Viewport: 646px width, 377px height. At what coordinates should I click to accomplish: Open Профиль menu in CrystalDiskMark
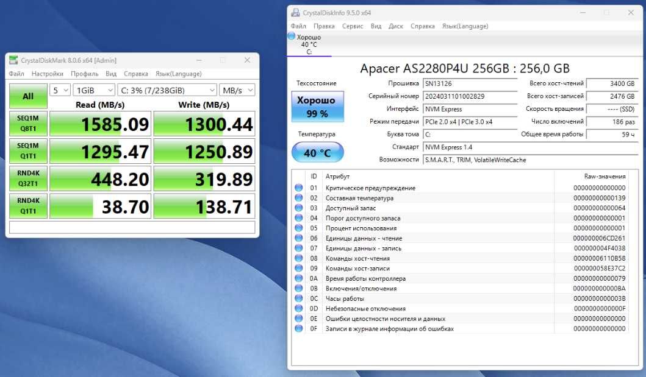point(84,74)
